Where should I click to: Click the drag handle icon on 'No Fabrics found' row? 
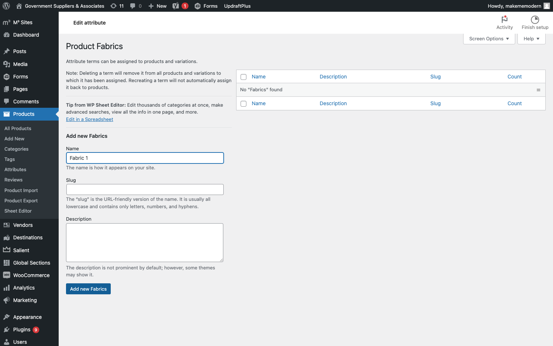(x=538, y=90)
